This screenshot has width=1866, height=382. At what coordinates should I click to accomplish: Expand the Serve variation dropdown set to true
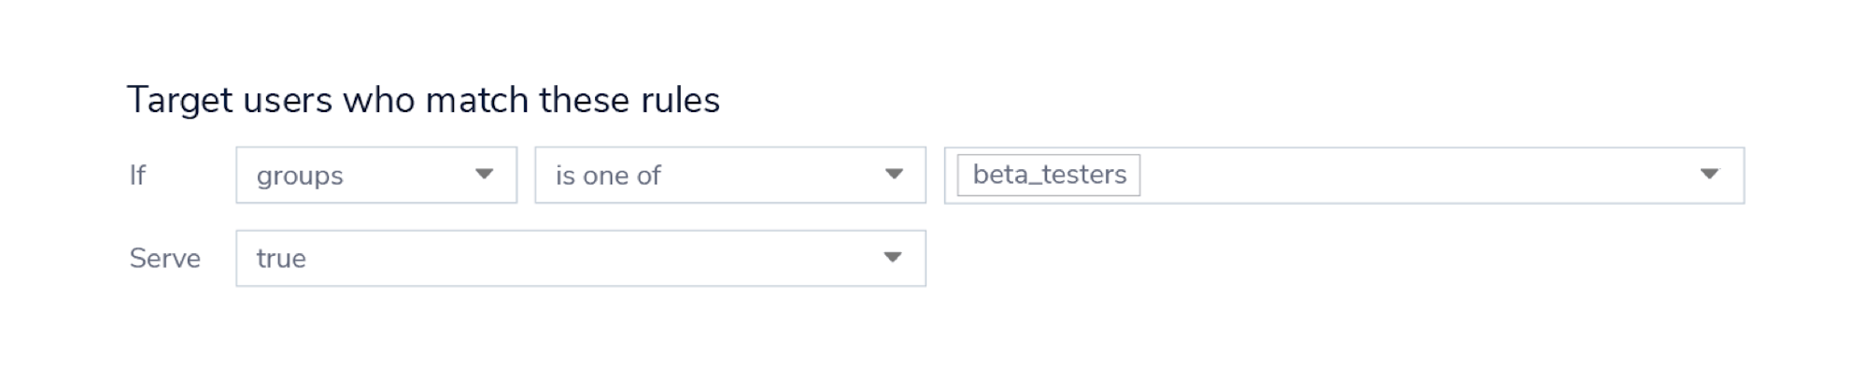click(x=580, y=258)
